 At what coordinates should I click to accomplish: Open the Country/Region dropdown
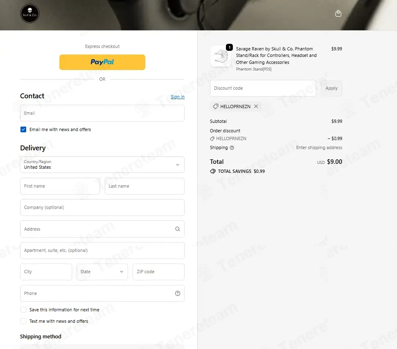(x=102, y=165)
